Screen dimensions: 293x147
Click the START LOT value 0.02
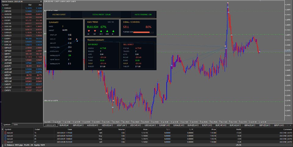pyautogui.click(x=70, y=35)
